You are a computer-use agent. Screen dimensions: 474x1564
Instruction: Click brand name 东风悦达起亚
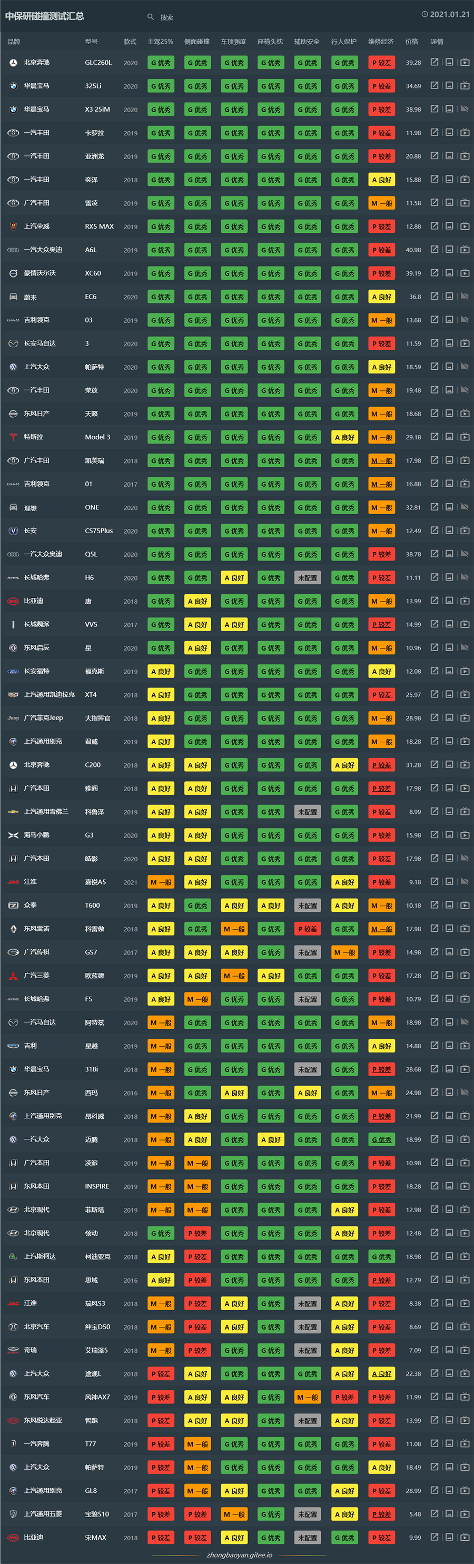tap(43, 1421)
